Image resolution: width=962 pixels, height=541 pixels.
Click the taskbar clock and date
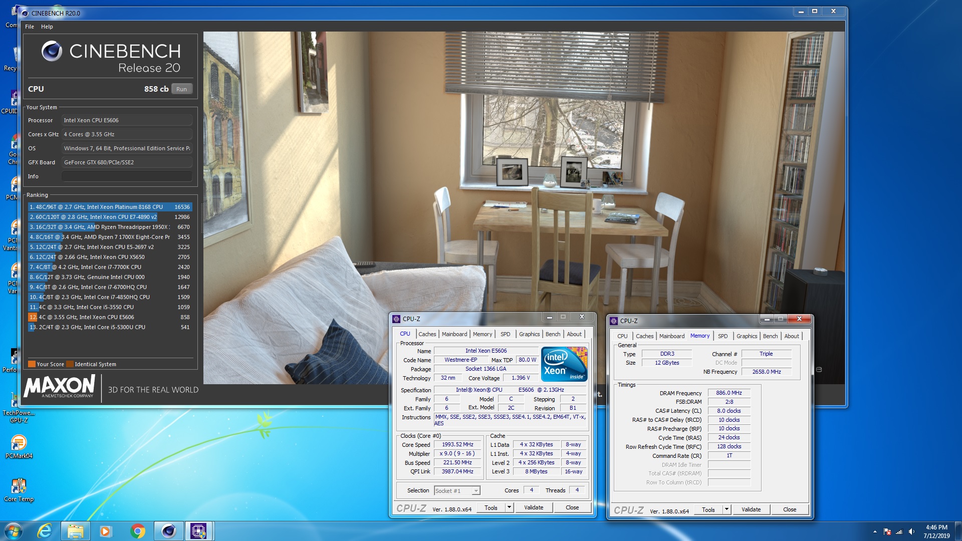pyautogui.click(x=936, y=531)
